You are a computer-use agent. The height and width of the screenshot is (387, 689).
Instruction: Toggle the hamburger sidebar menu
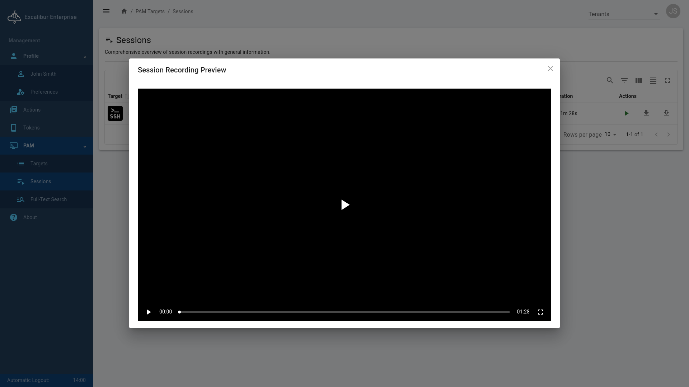(106, 11)
